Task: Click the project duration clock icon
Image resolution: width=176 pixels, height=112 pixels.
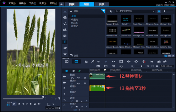Action: coord(157,66)
